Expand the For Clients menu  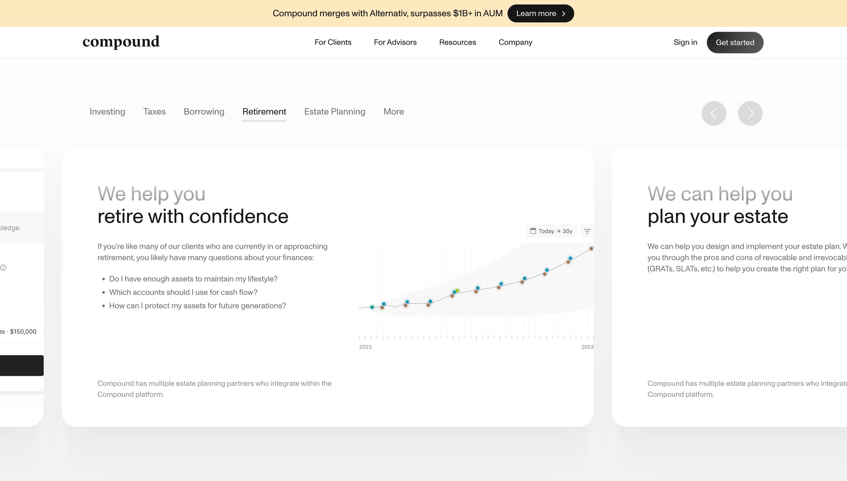pyautogui.click(x=333, y=42)
